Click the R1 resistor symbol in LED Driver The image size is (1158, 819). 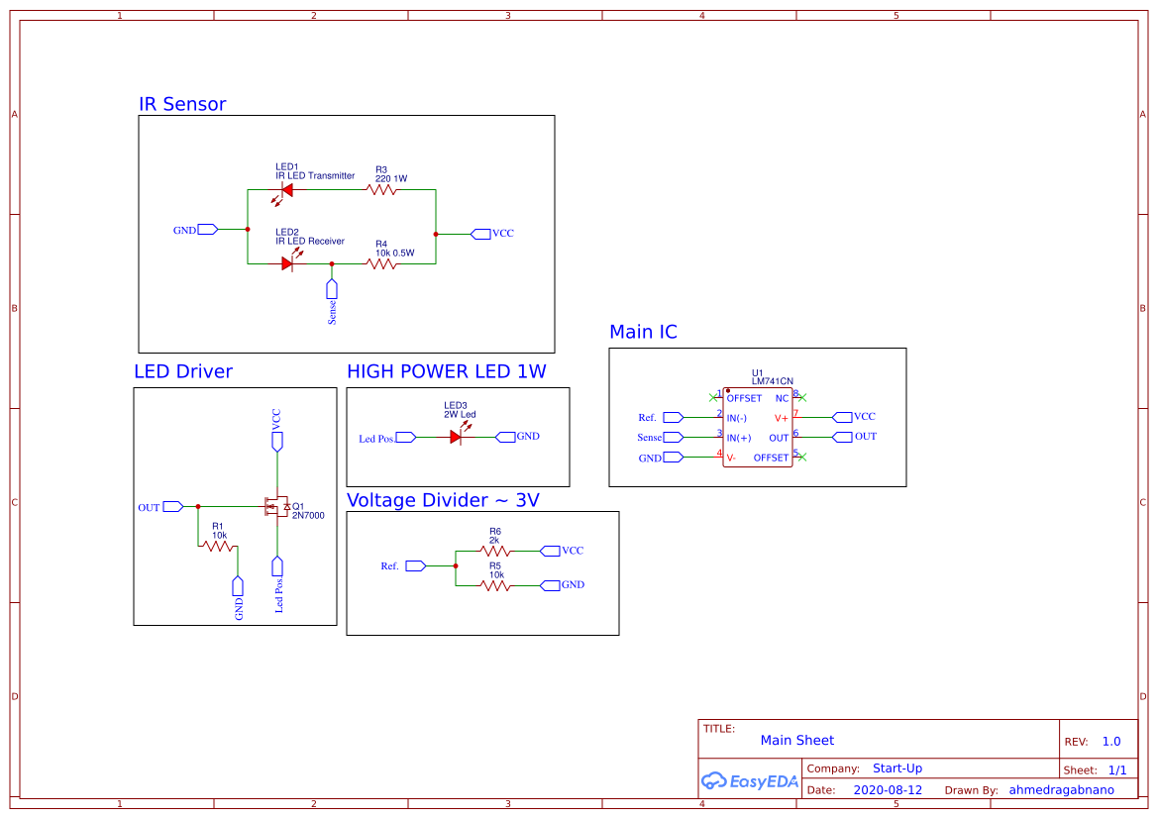pos(219,547)
